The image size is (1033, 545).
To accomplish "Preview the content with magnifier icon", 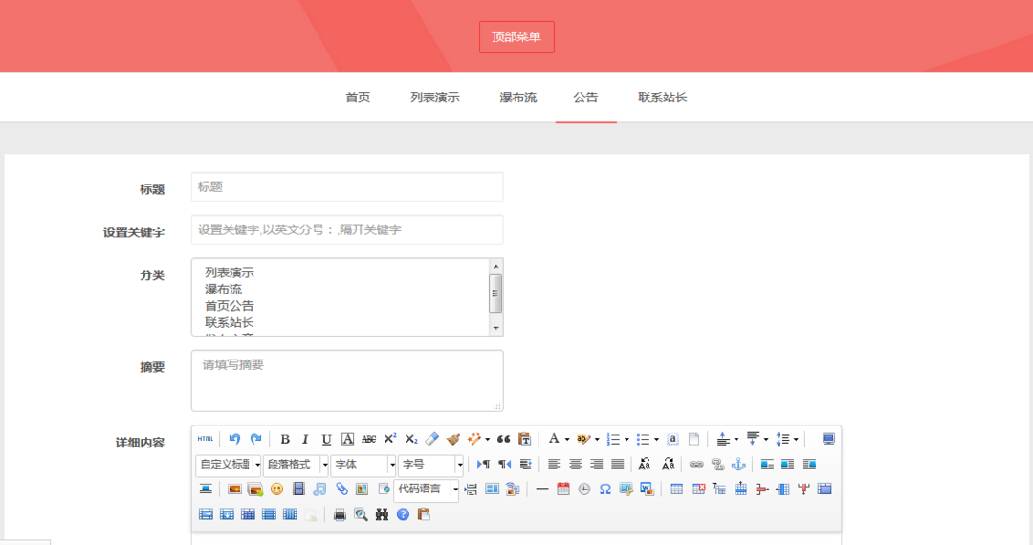I will (x=361, y=514).
